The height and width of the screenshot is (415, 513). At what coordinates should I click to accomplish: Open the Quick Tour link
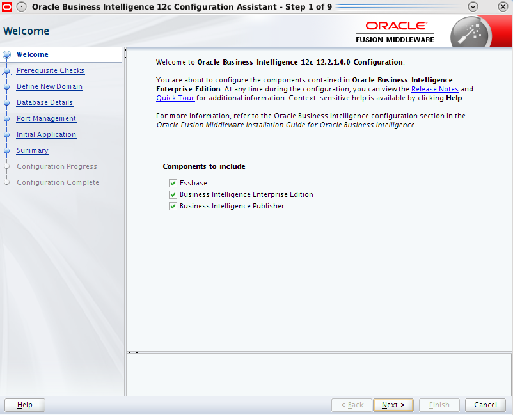coord(175,98)
